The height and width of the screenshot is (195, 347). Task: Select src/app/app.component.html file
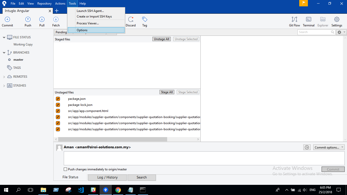(x=88, y=111)
